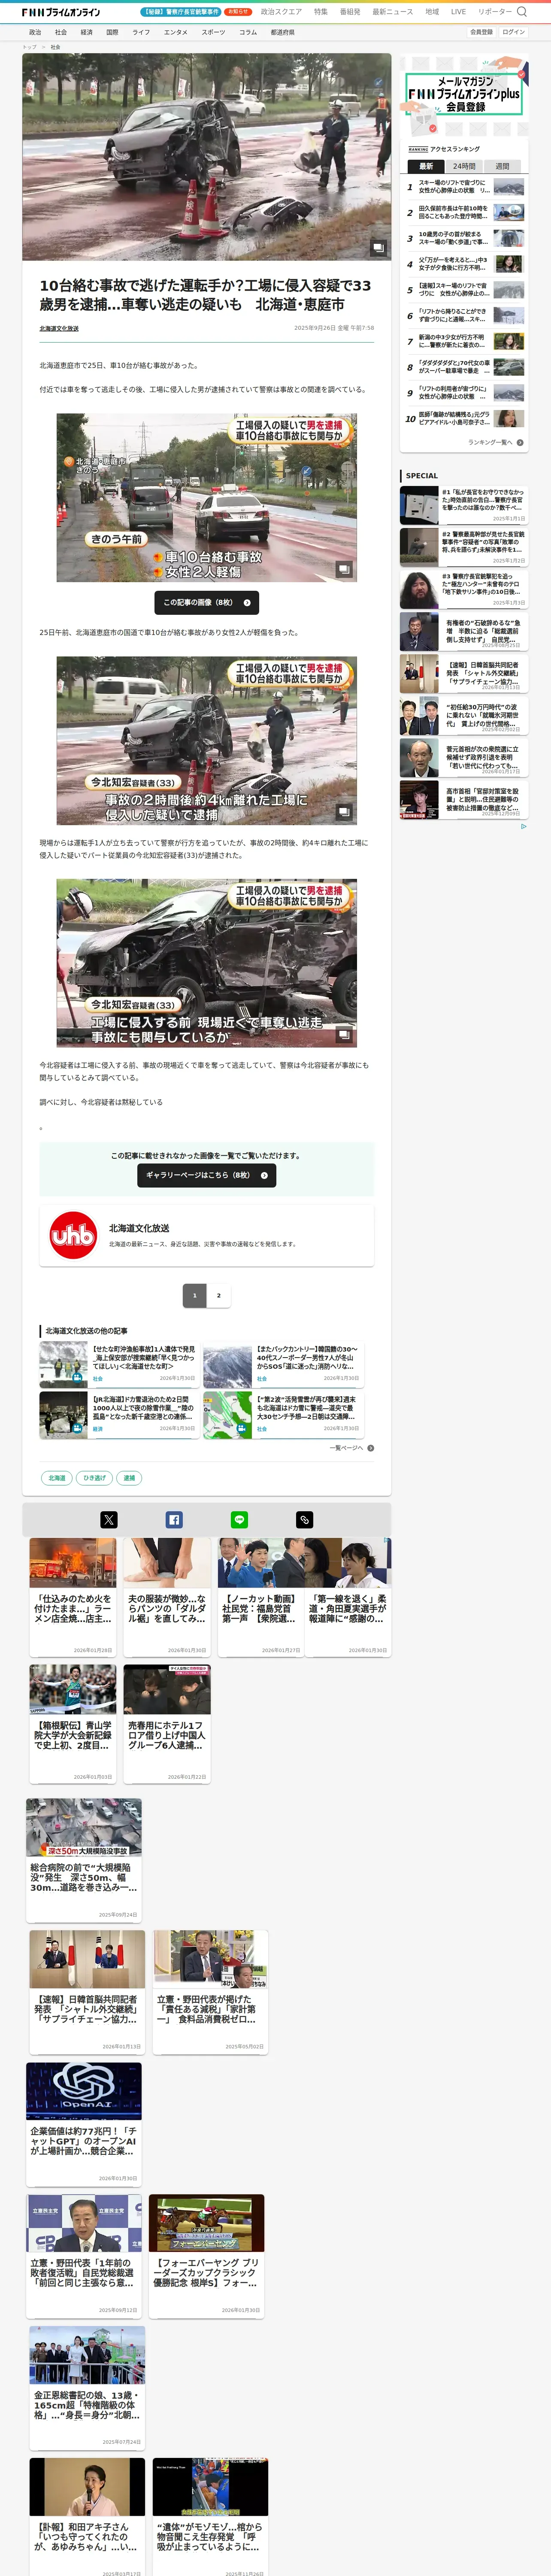The image size is (551, 2576).
Task: Click arrow icon beside ランキング一覧へ
Action: pos(521,442)
